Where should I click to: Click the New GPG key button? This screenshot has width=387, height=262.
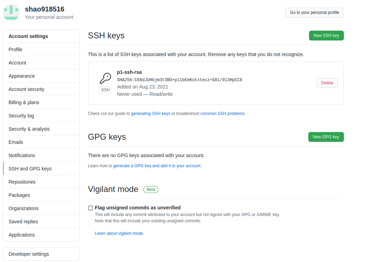326,137
